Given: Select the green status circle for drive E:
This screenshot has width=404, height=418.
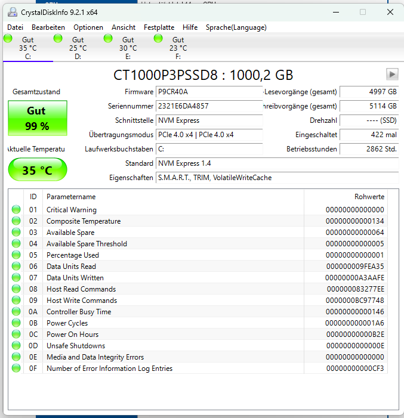Looking at the screenshot, I should pos(108,38).
